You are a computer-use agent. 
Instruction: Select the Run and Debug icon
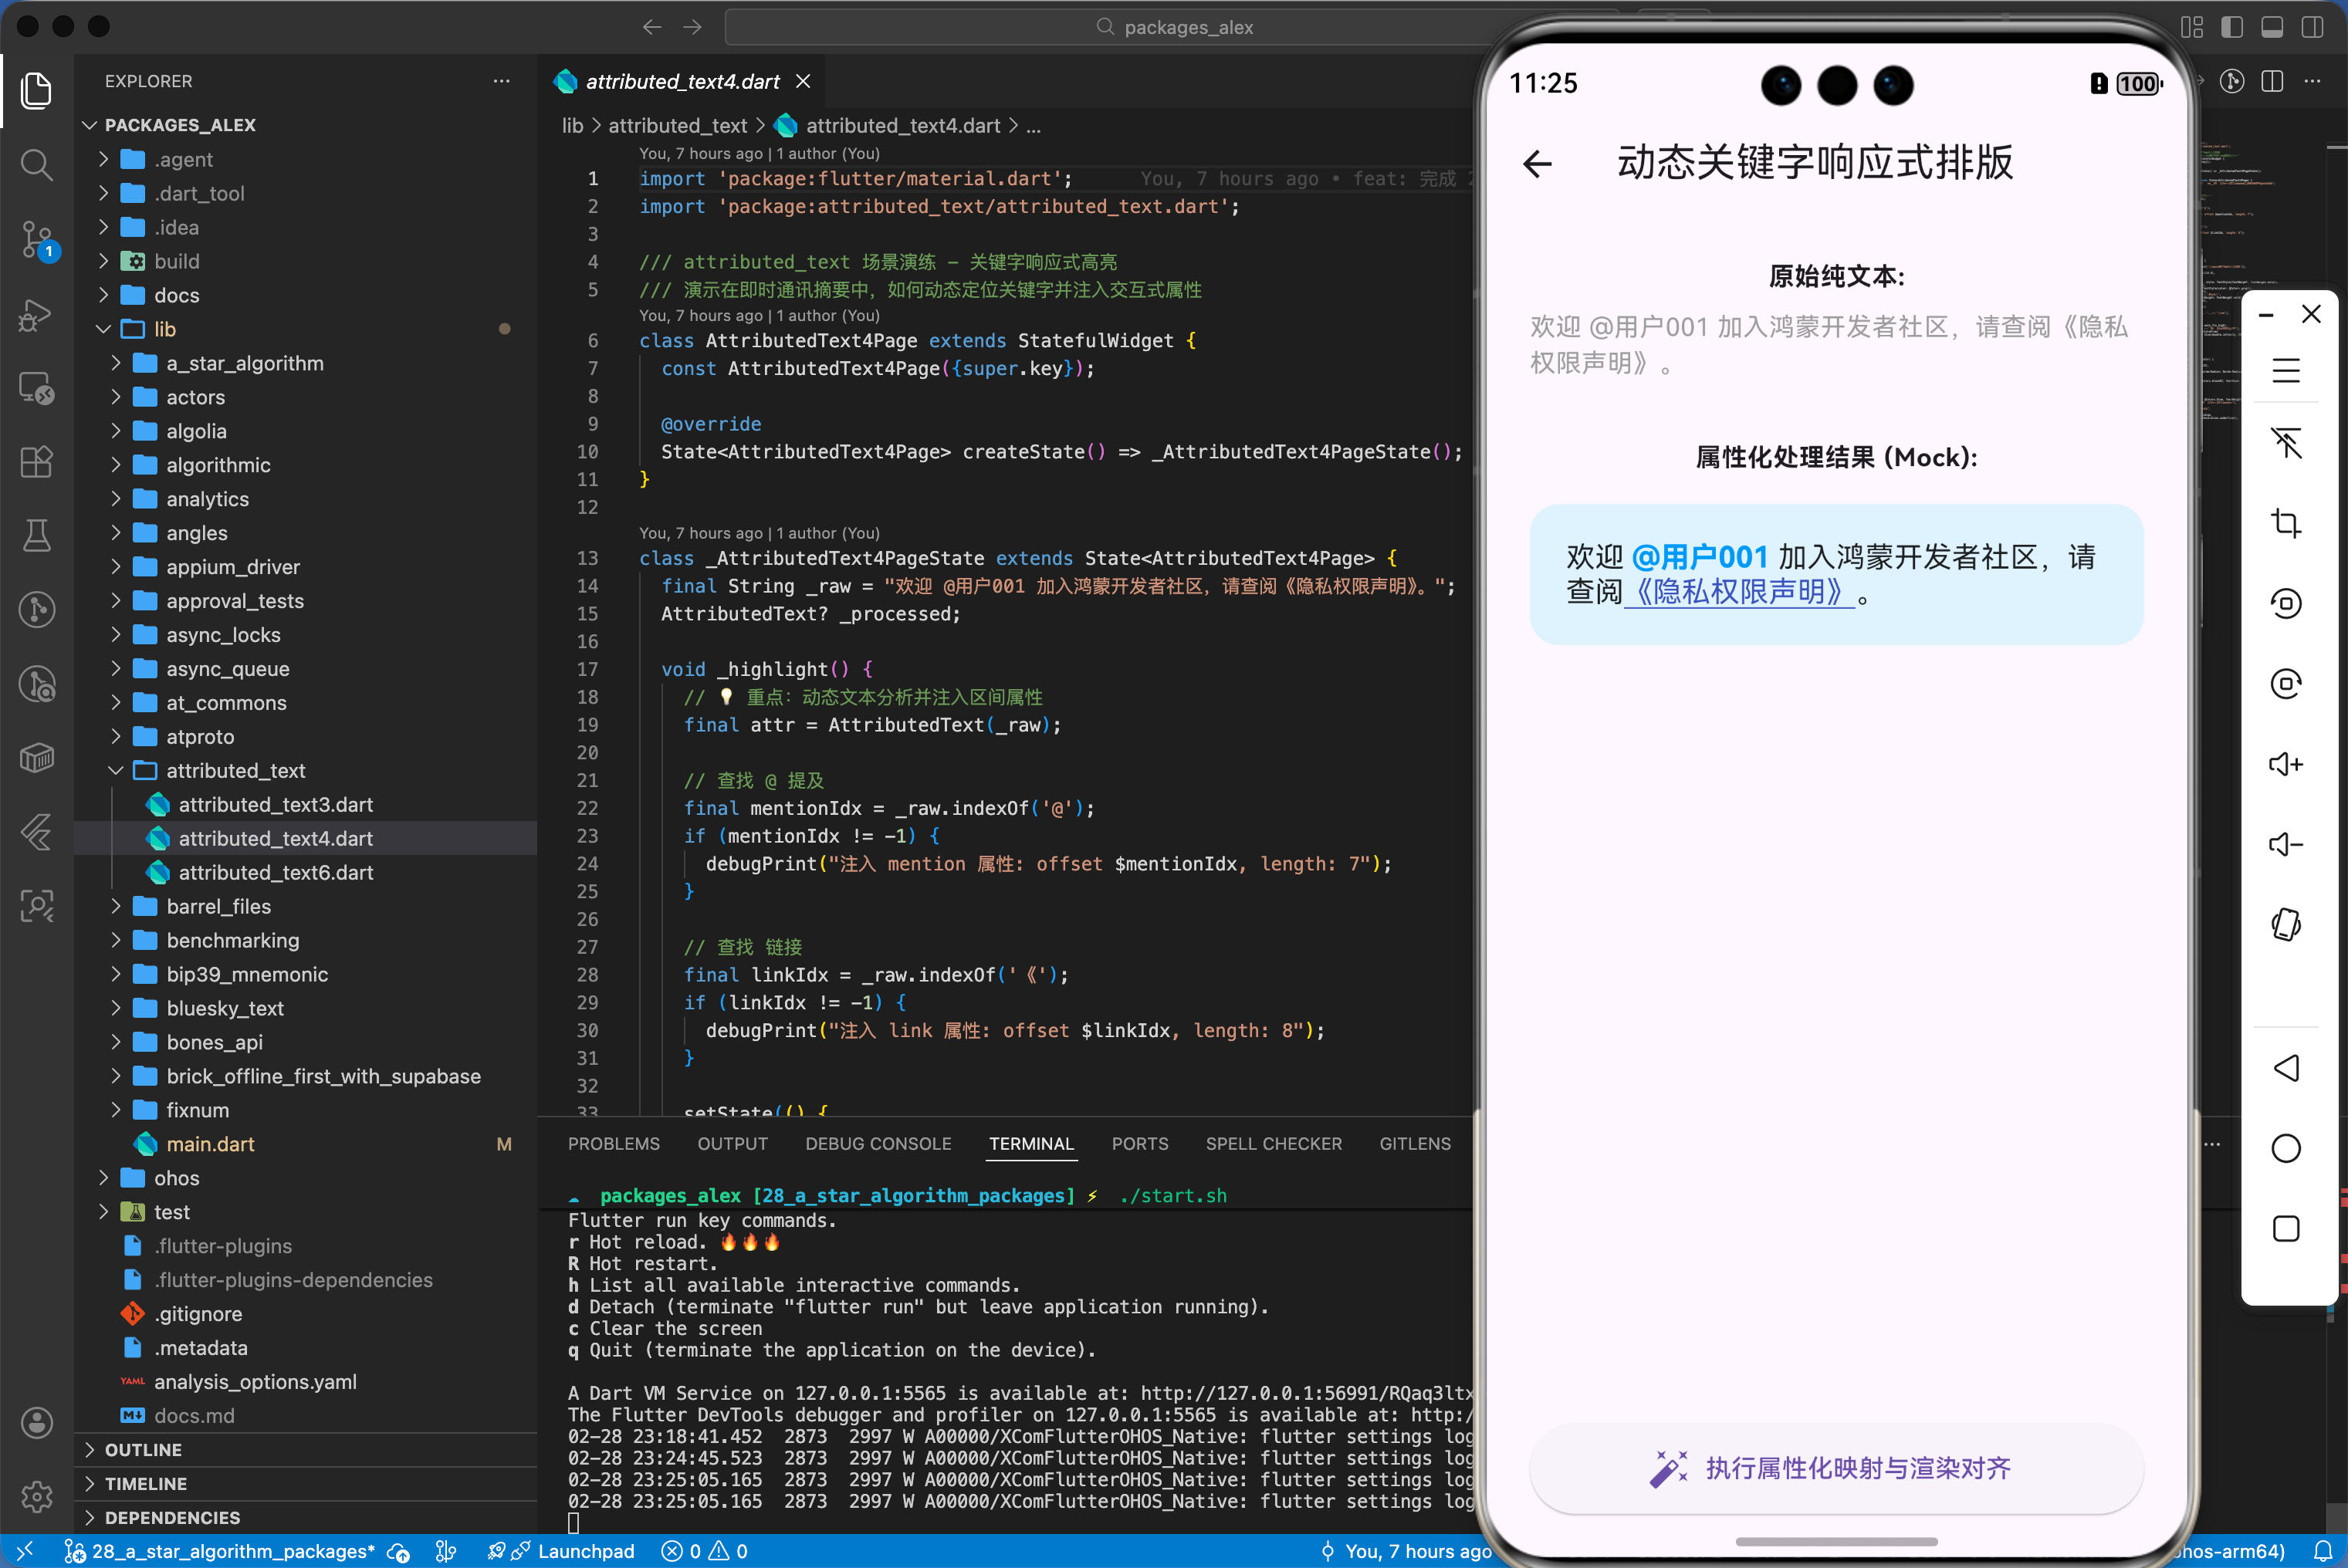pyautogui.click(x=37, y=315)
